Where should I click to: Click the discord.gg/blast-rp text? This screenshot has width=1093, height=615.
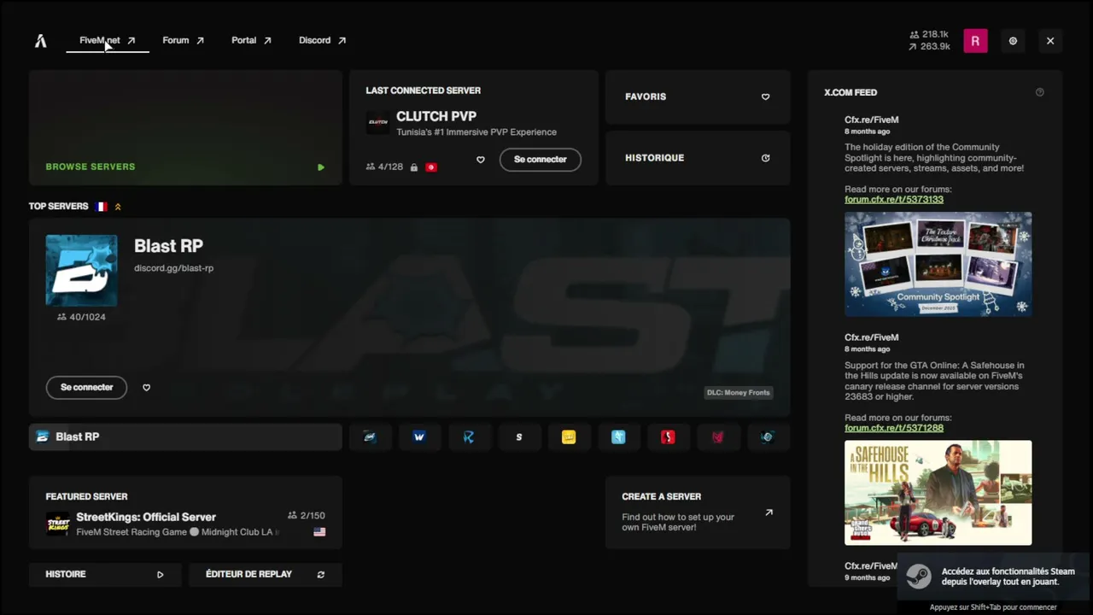tap(173, 268)
